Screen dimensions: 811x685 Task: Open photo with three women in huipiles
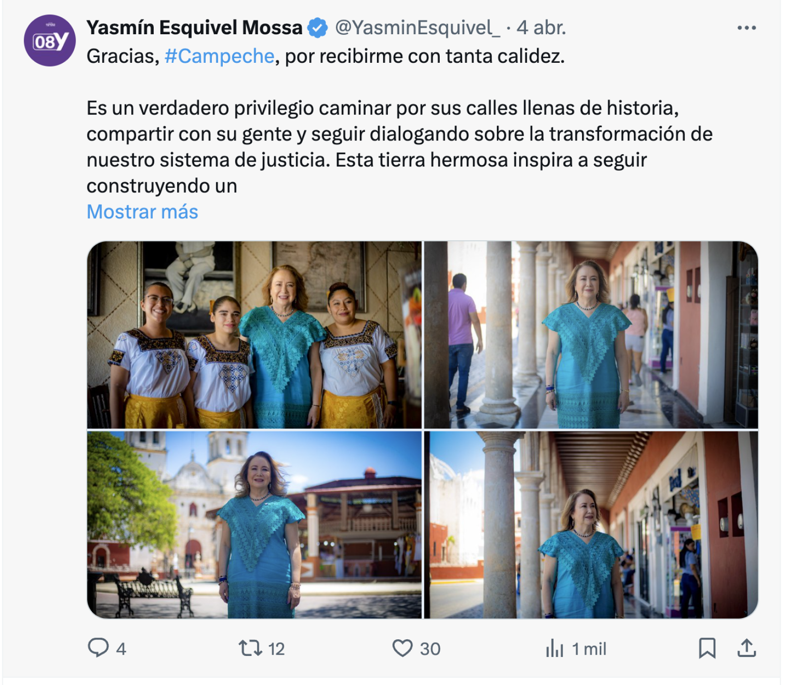point(254,335)
